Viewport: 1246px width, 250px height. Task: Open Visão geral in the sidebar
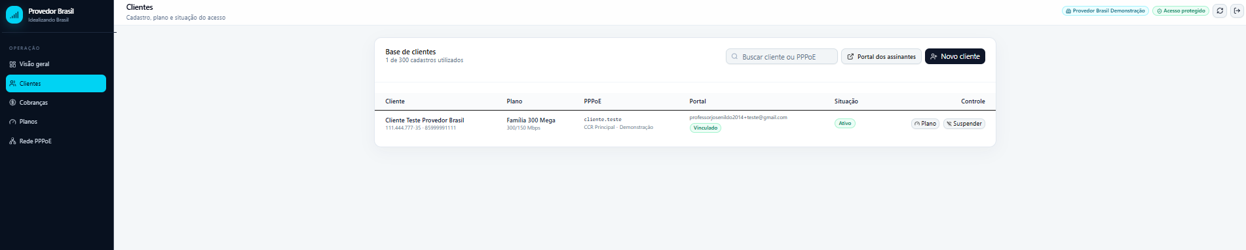56,64
